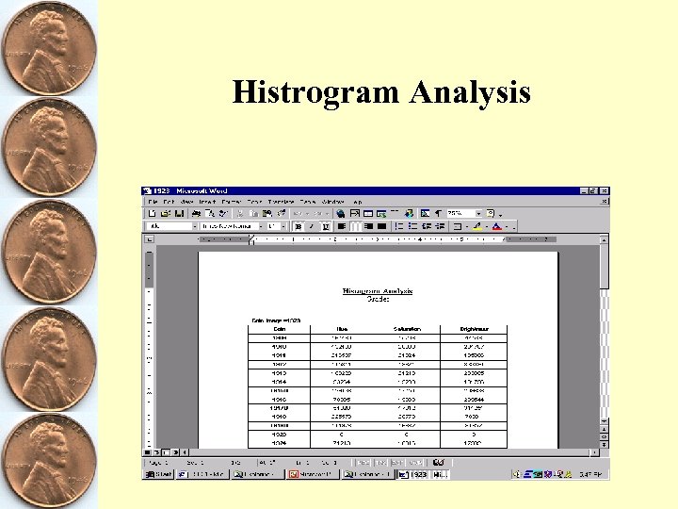This screenshot has width=678, height=509.
Task: Center text with the alignment icon
Action: [355, 226]
